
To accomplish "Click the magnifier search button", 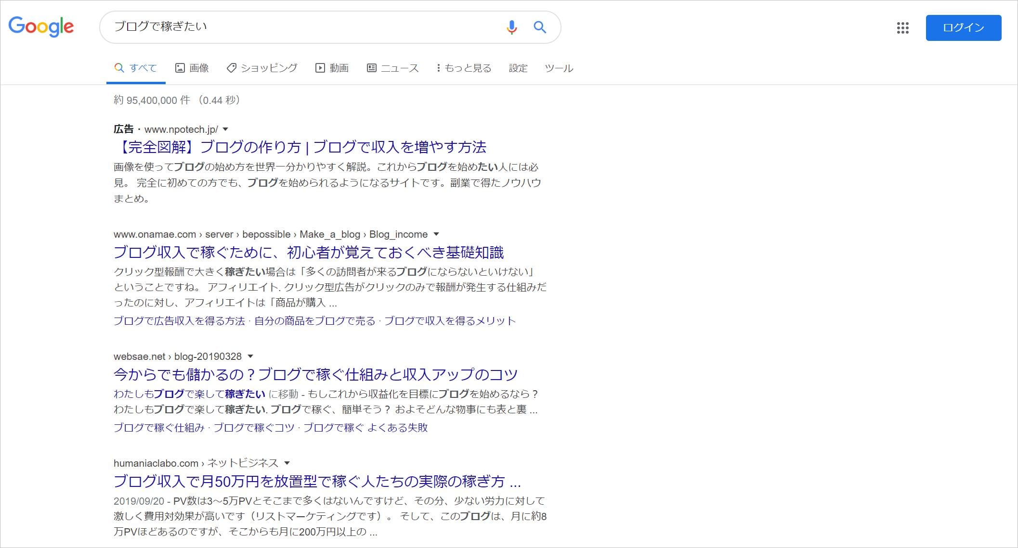I will pos(540,27).
